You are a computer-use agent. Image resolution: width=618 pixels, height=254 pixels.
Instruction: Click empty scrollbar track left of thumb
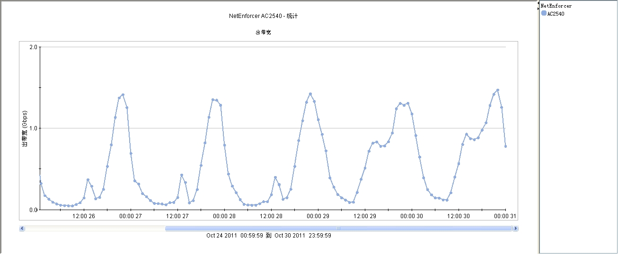(x=95, y=229)
